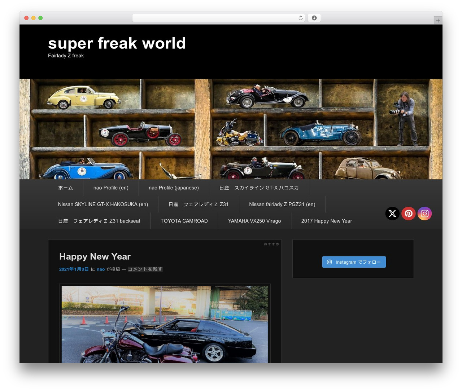The height and width of the screenshot is (391, 462).
Task: Go to the ホーム menu item
Action: 66,188
